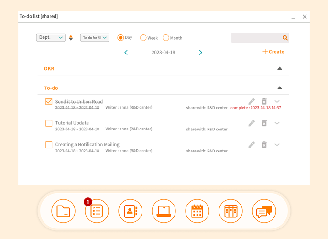Click the red notification badge showing 1
The image size is (328, 239).
coord(88,202)
